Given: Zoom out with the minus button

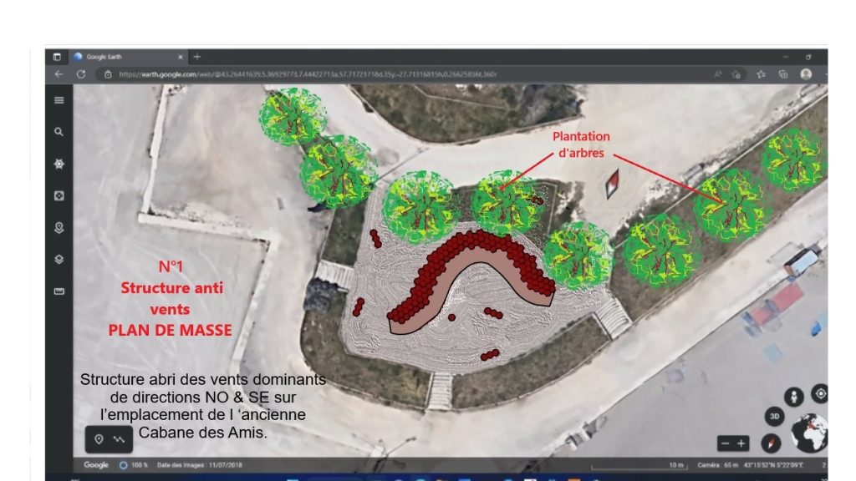Looking at the screenshot, I should [x=725, y=443].
